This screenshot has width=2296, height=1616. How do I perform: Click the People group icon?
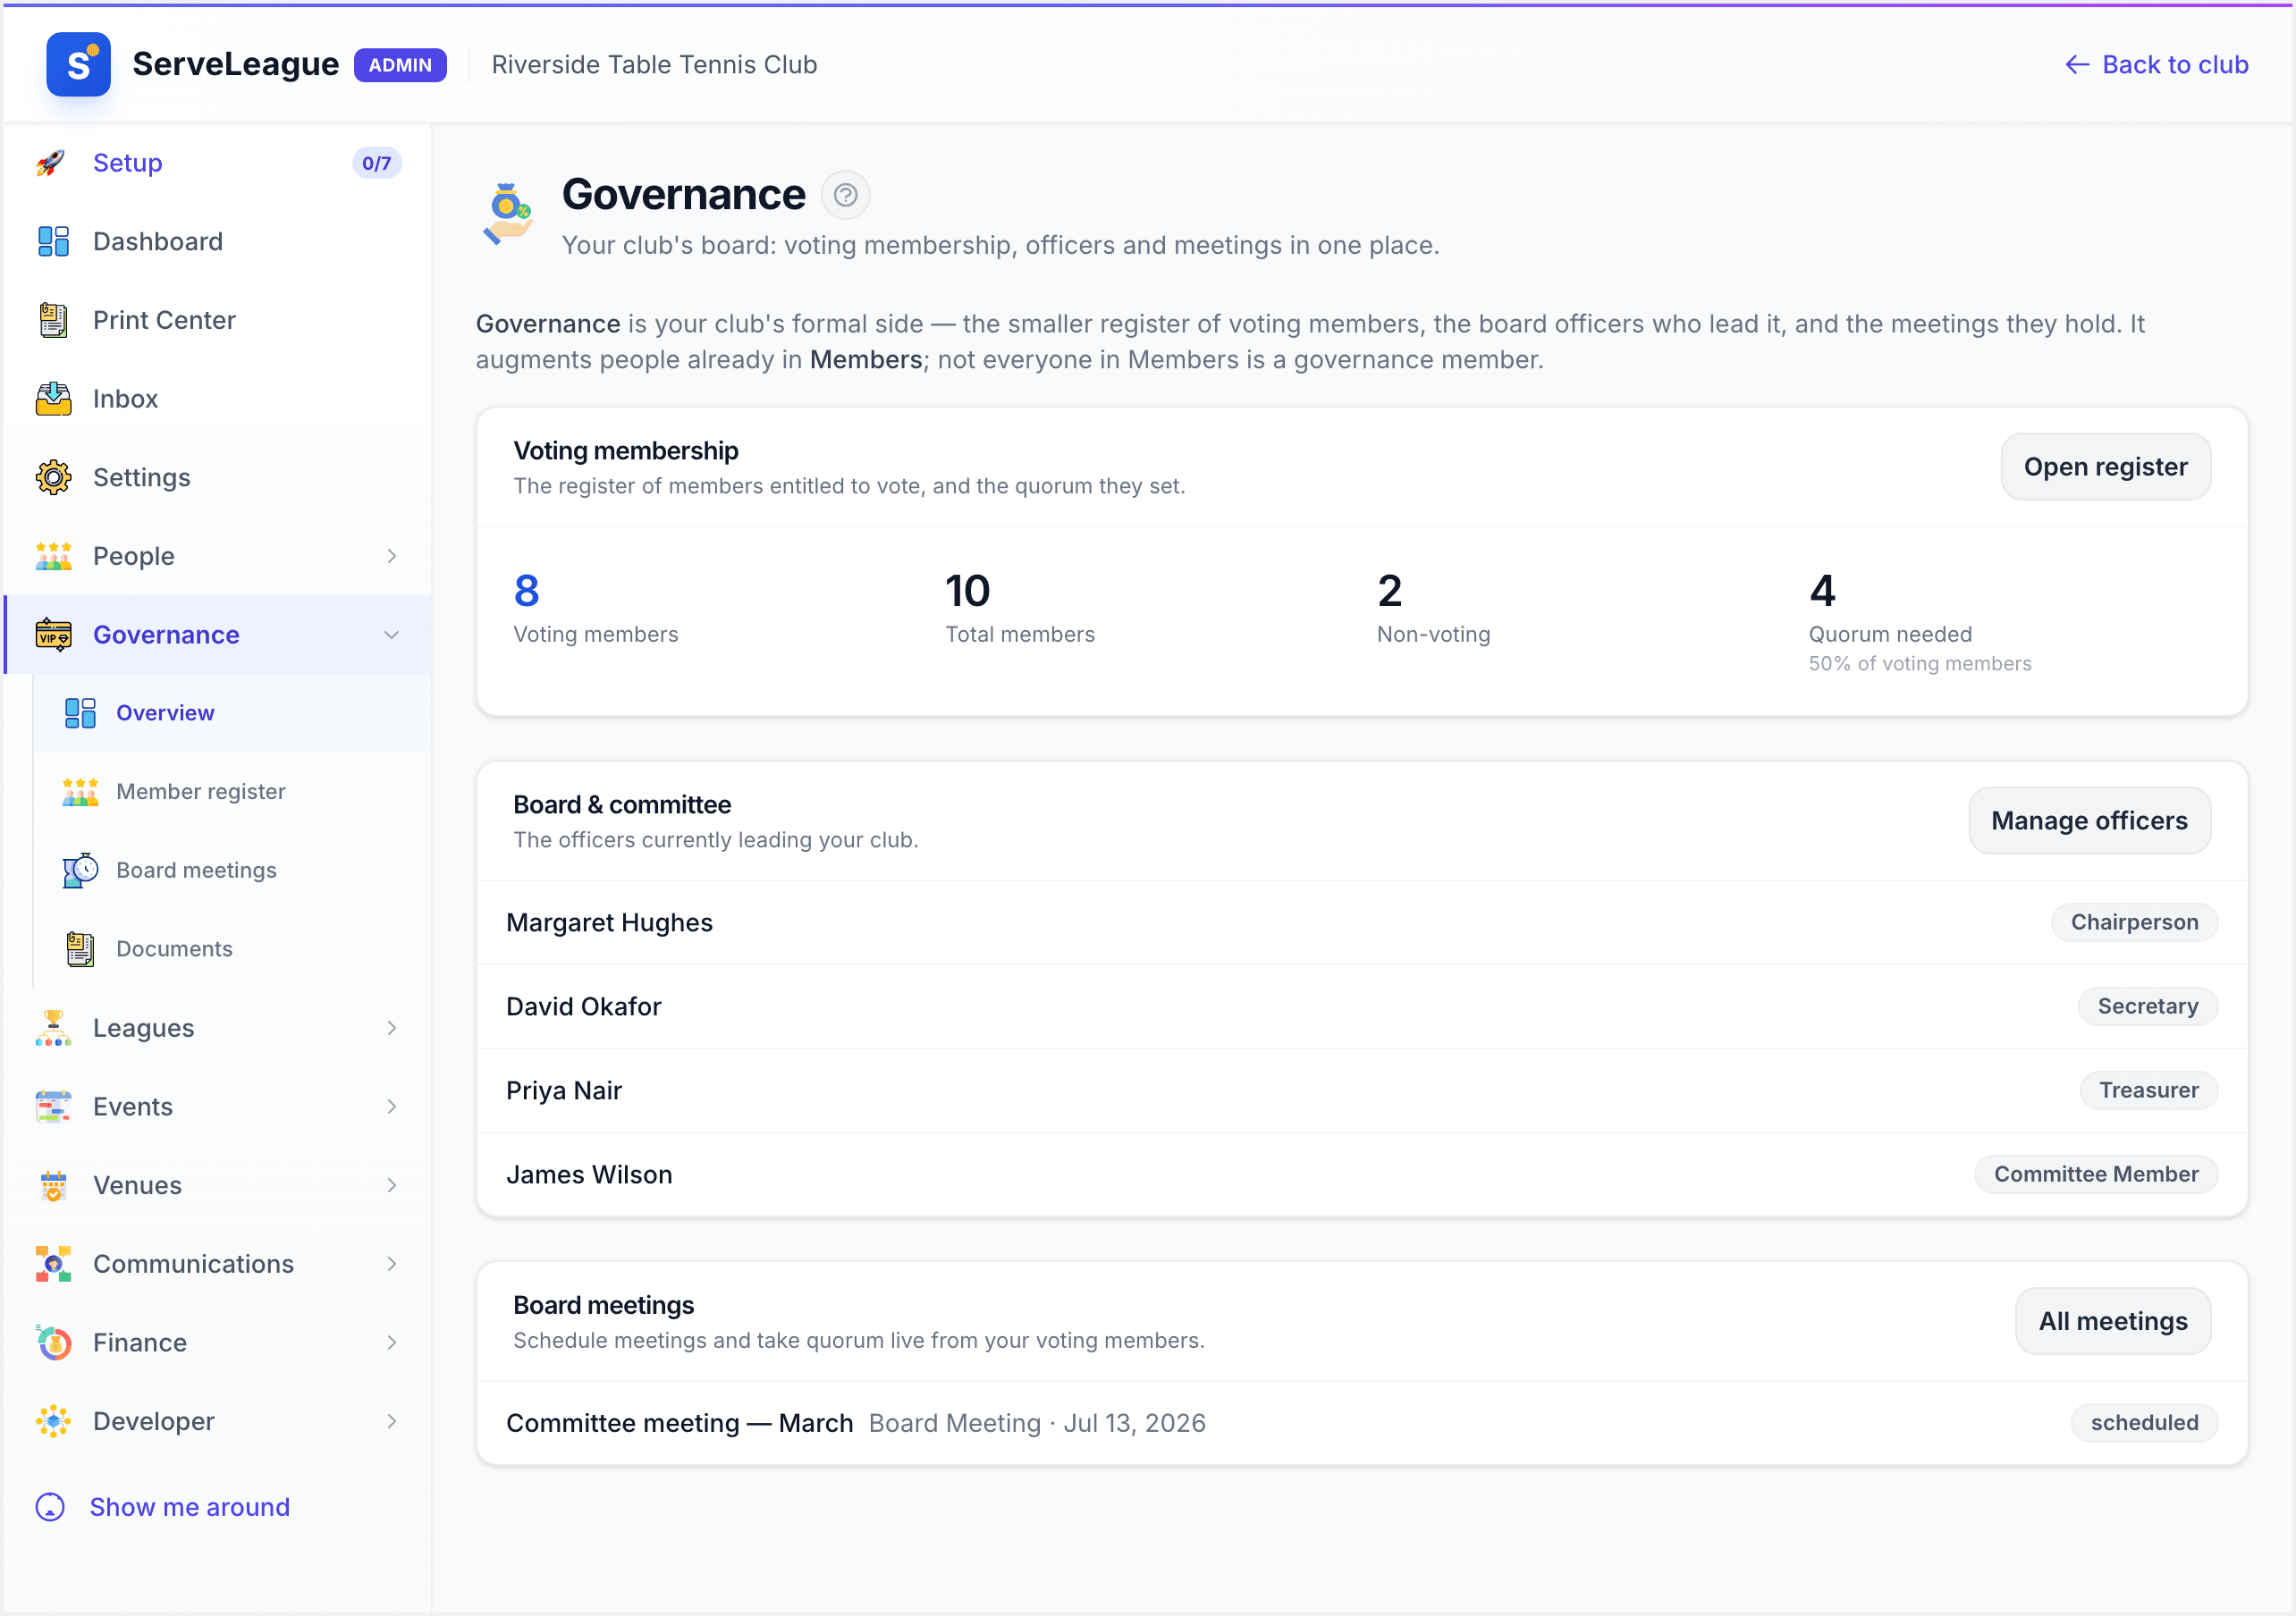pyautogui.click(x=53, y=556)
